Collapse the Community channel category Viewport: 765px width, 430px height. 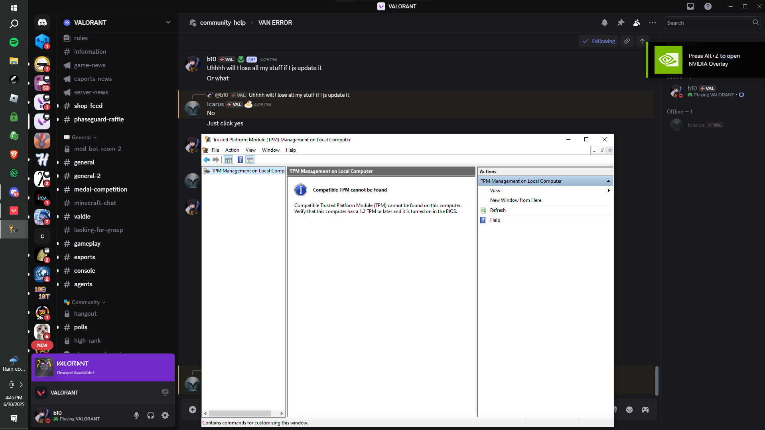pyautogui.click(x=85, y=302)
